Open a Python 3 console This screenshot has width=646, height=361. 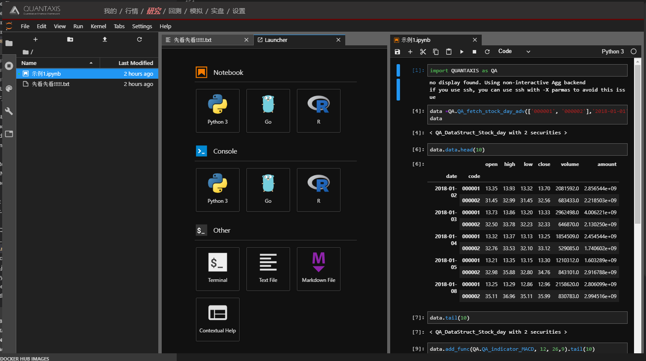[x=218, y=190]
